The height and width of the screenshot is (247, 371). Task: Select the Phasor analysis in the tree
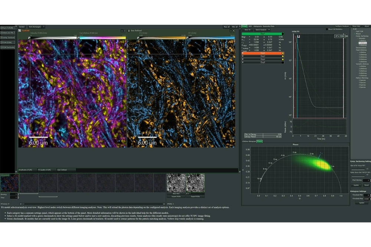358,34
